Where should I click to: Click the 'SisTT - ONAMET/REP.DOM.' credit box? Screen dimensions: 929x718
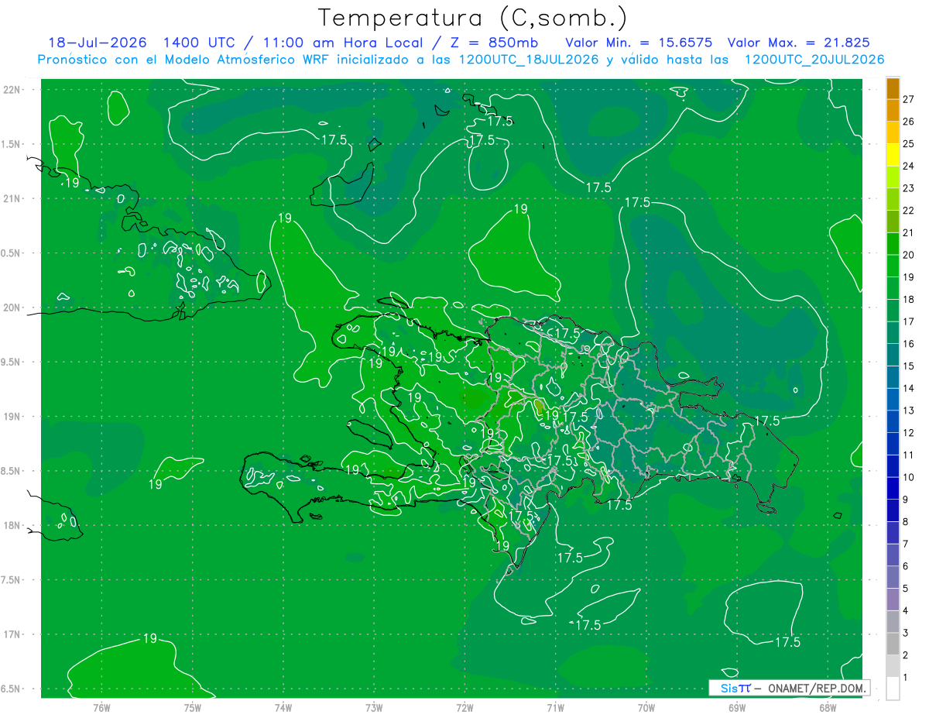[790, 688]
